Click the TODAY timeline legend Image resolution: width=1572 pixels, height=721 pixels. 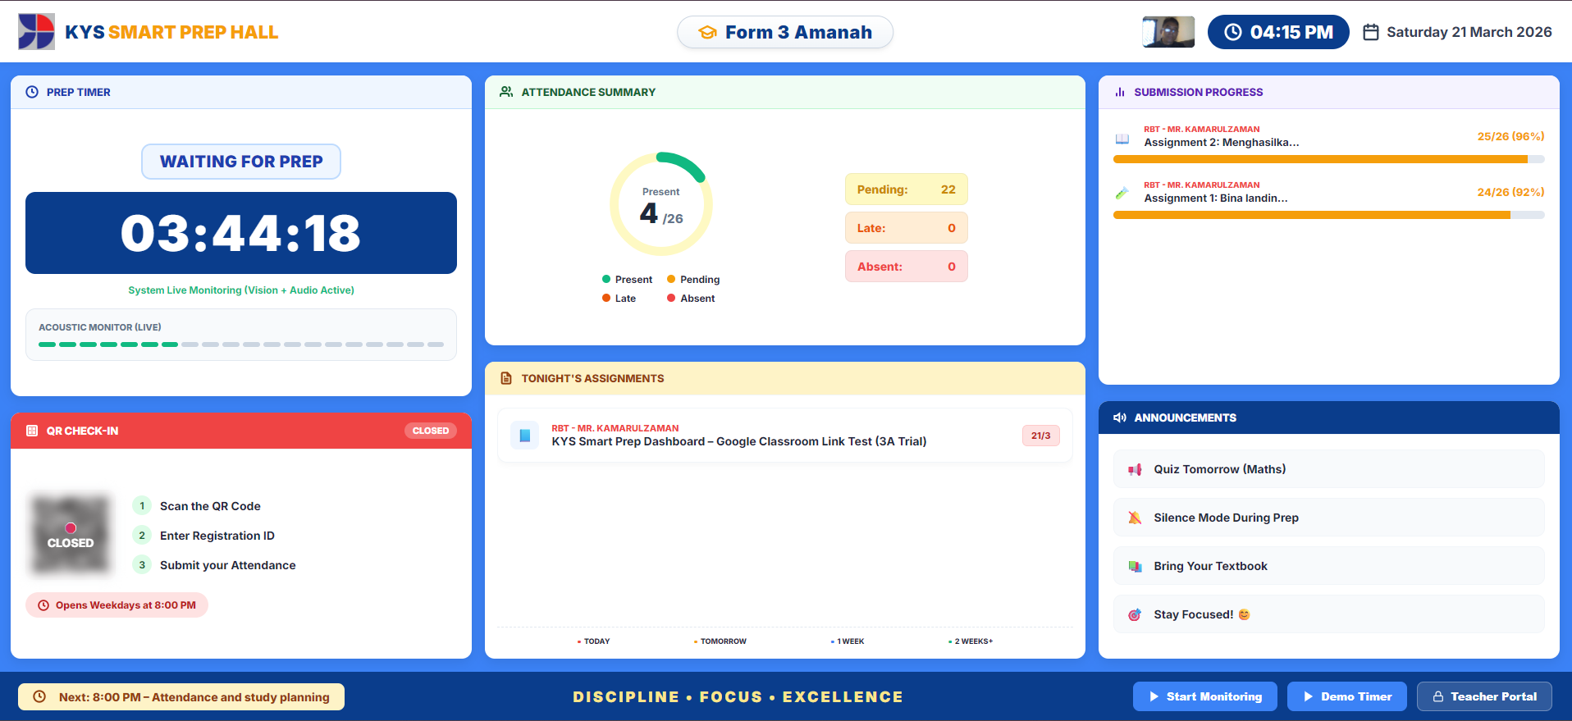coord(594,641)
